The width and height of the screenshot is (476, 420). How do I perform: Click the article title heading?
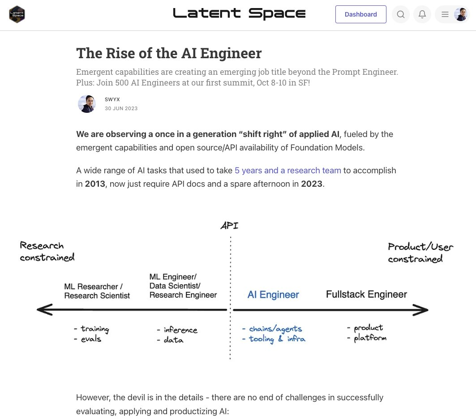pos(169,53)
